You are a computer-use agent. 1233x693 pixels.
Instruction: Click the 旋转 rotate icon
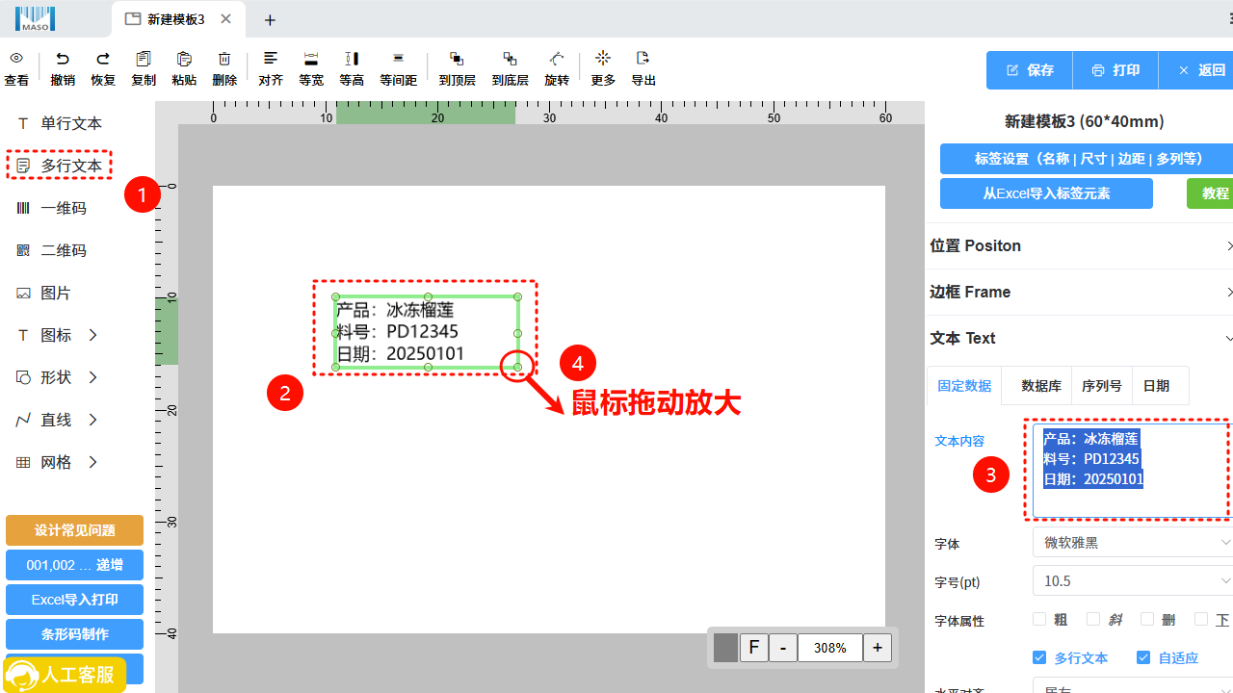pos(557,59)
